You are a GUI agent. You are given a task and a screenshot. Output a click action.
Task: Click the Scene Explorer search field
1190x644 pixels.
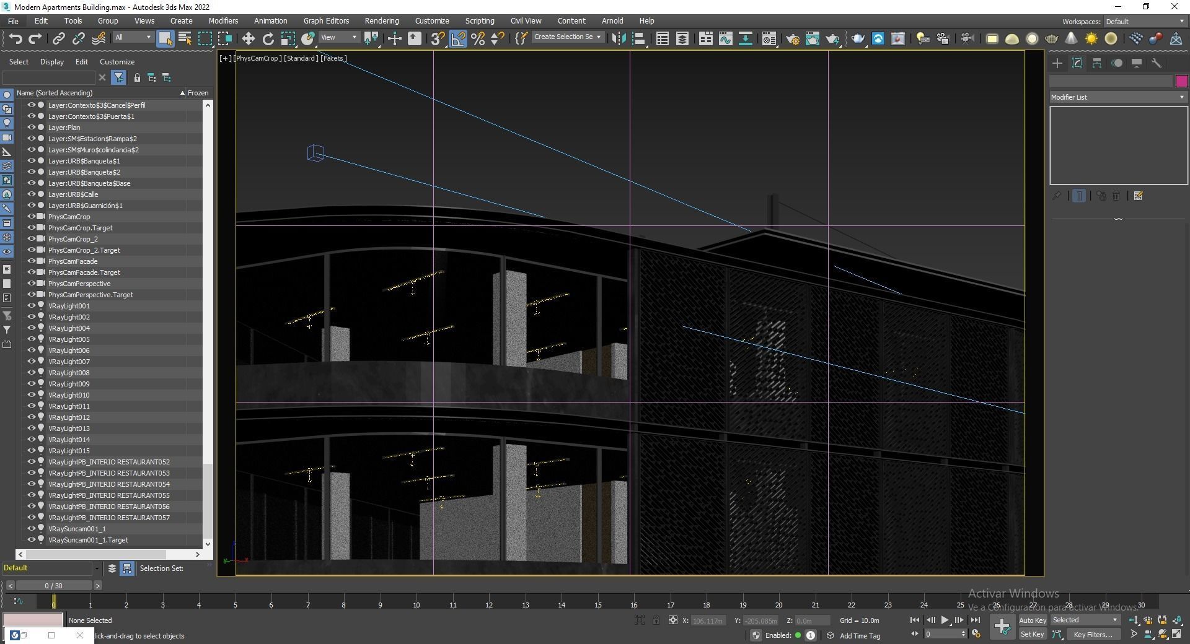pos(48,77)
